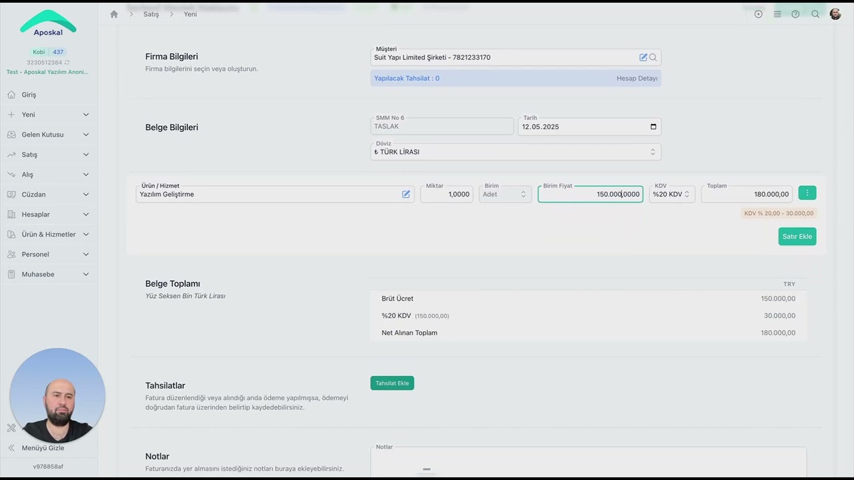Expand the Alış sidebar chevron
The image size is (854, 480).
[86, 175]
